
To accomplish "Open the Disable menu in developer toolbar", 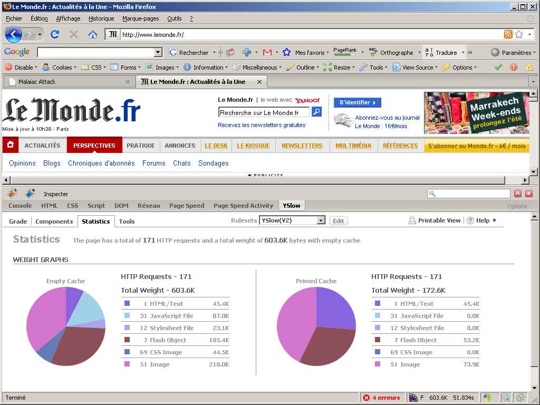I will point(21,67).
